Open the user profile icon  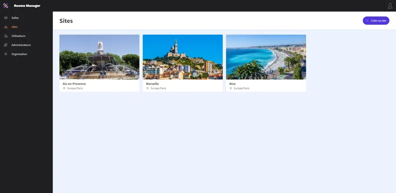coord(390,5)
